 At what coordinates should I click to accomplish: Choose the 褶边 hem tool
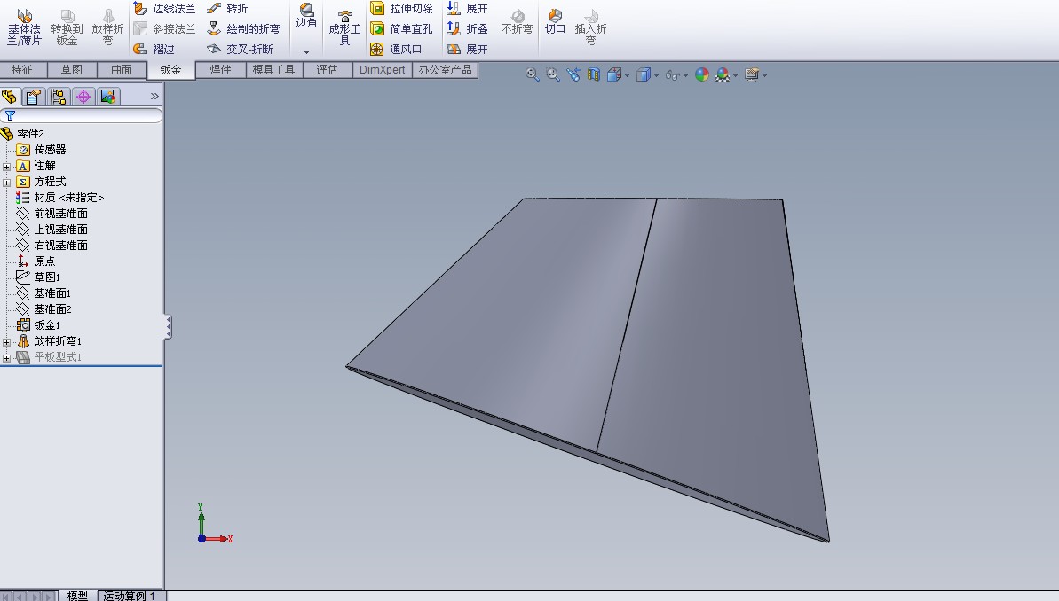[154, 50]
